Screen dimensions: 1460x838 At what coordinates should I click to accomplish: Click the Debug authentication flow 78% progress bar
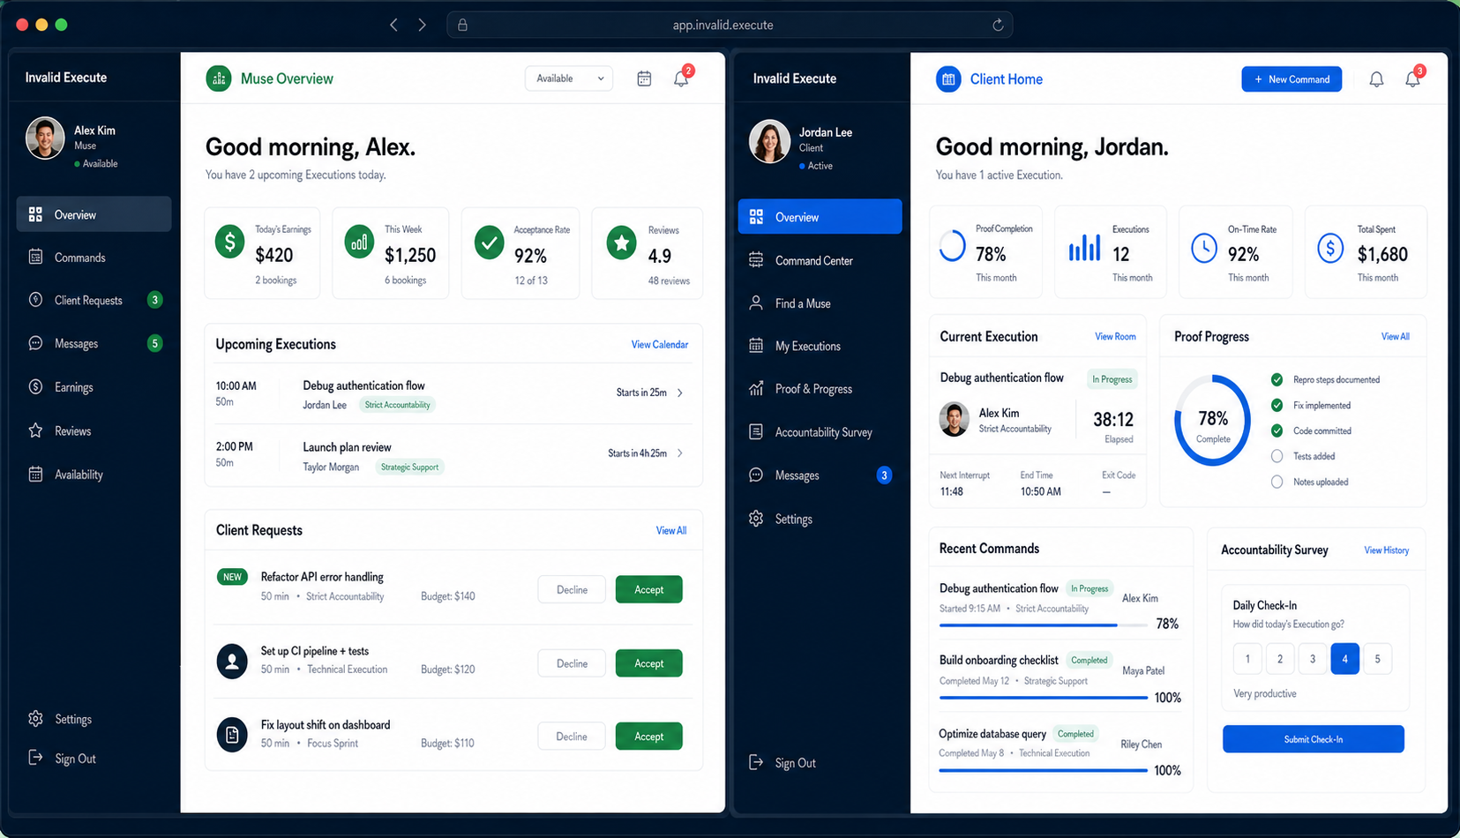coord(1044,625)
